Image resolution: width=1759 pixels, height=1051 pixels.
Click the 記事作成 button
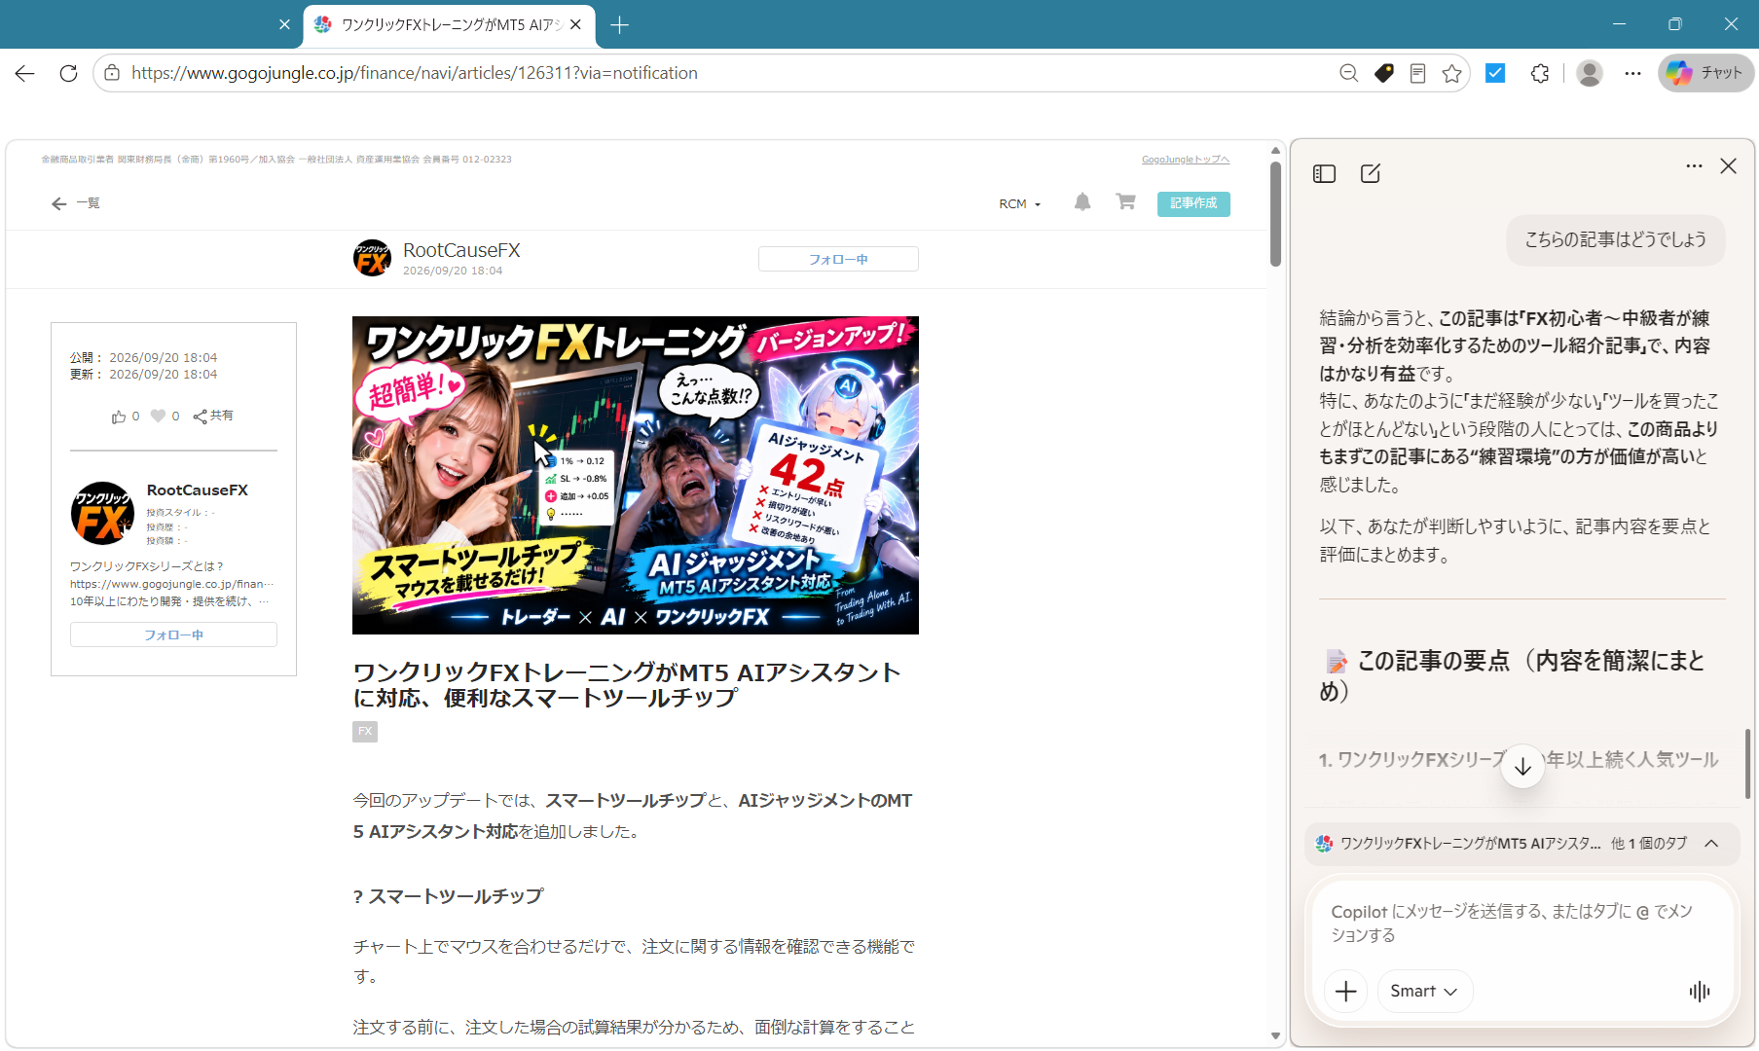point(1193,203)
